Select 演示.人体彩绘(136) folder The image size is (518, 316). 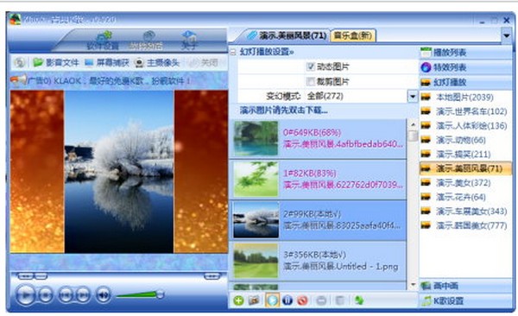[x=464, y=125]
